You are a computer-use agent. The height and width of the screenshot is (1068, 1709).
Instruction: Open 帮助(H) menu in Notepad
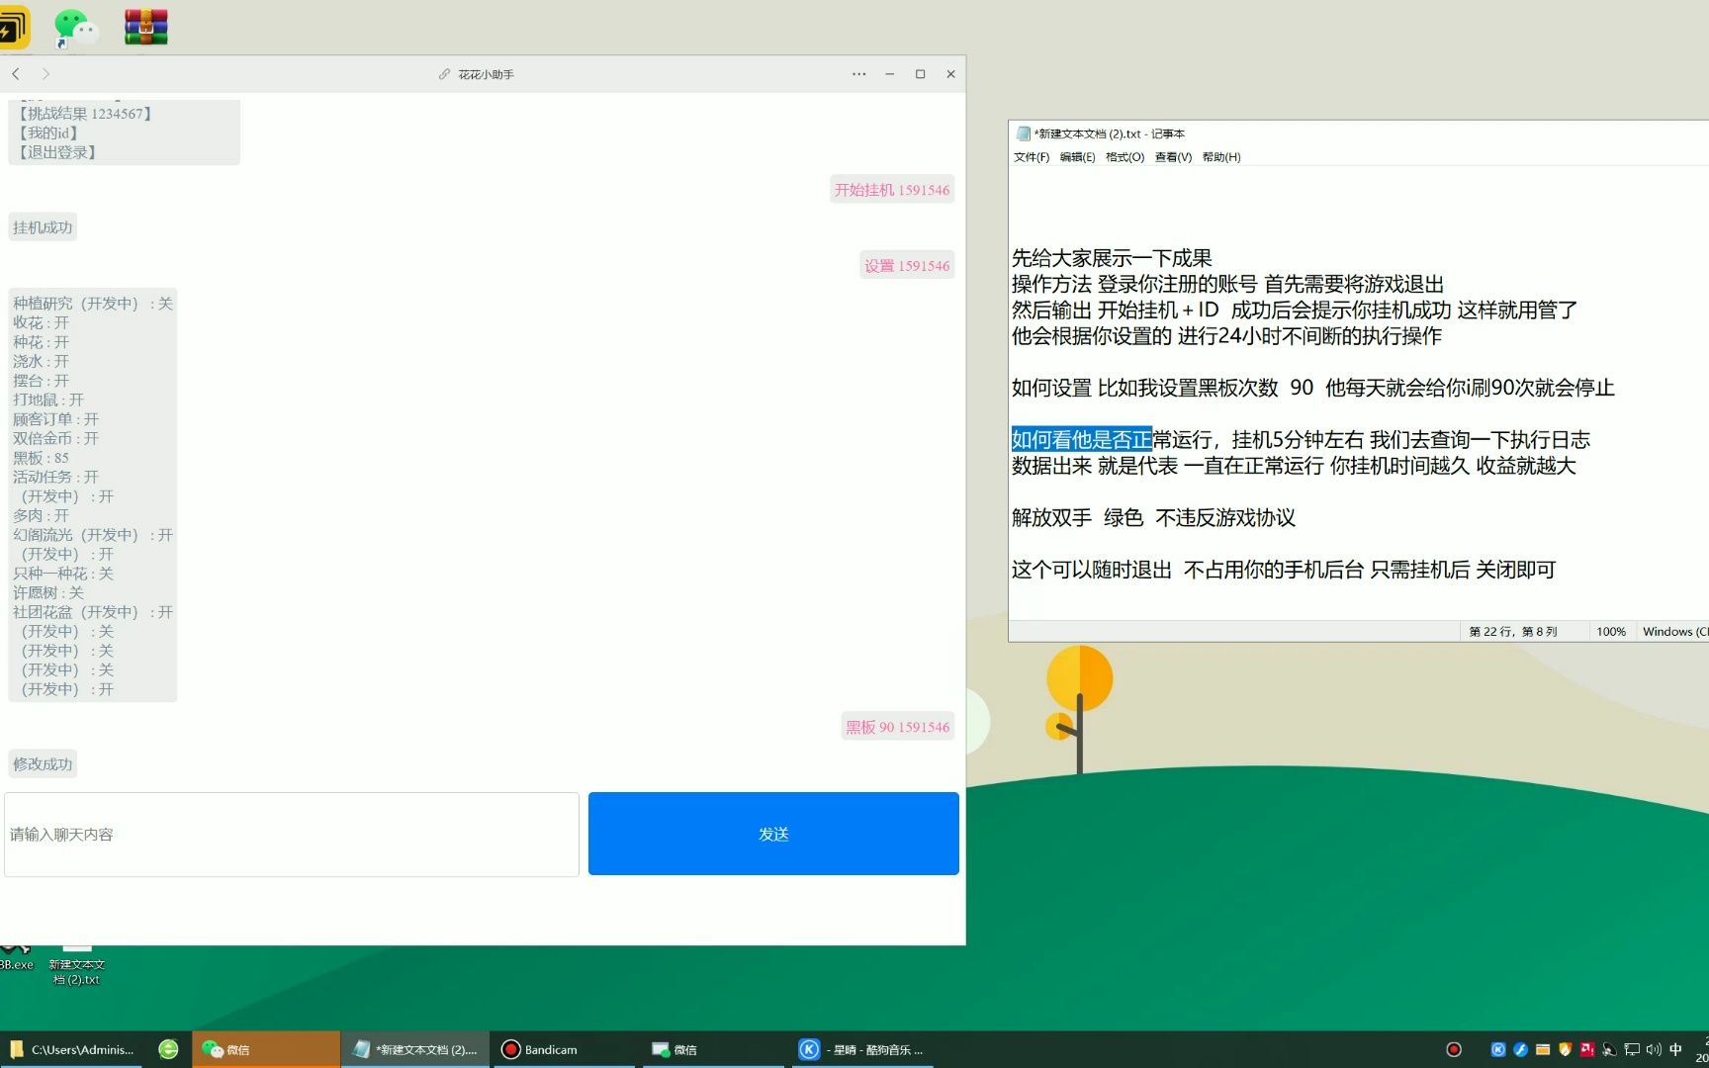1221,157
